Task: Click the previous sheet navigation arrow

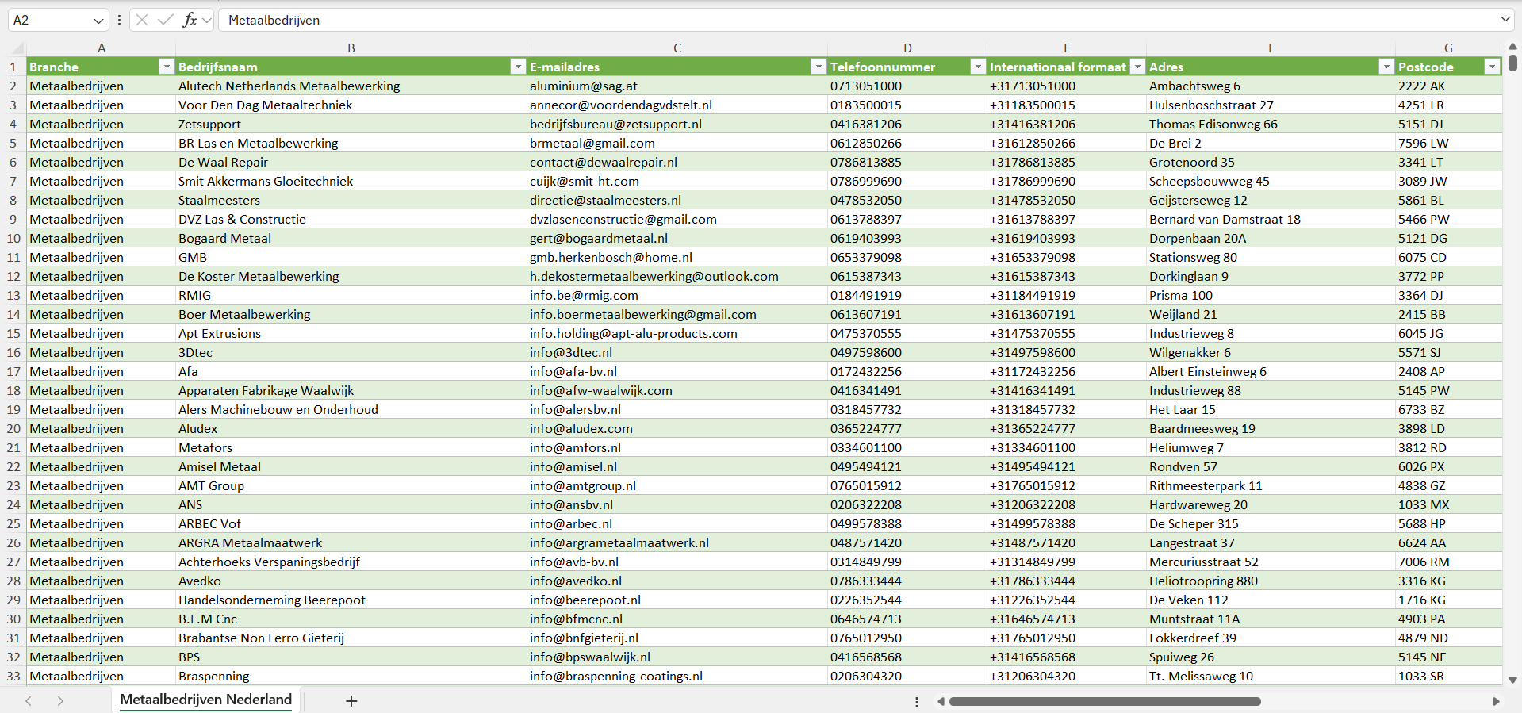Action: tap(29, 701)
